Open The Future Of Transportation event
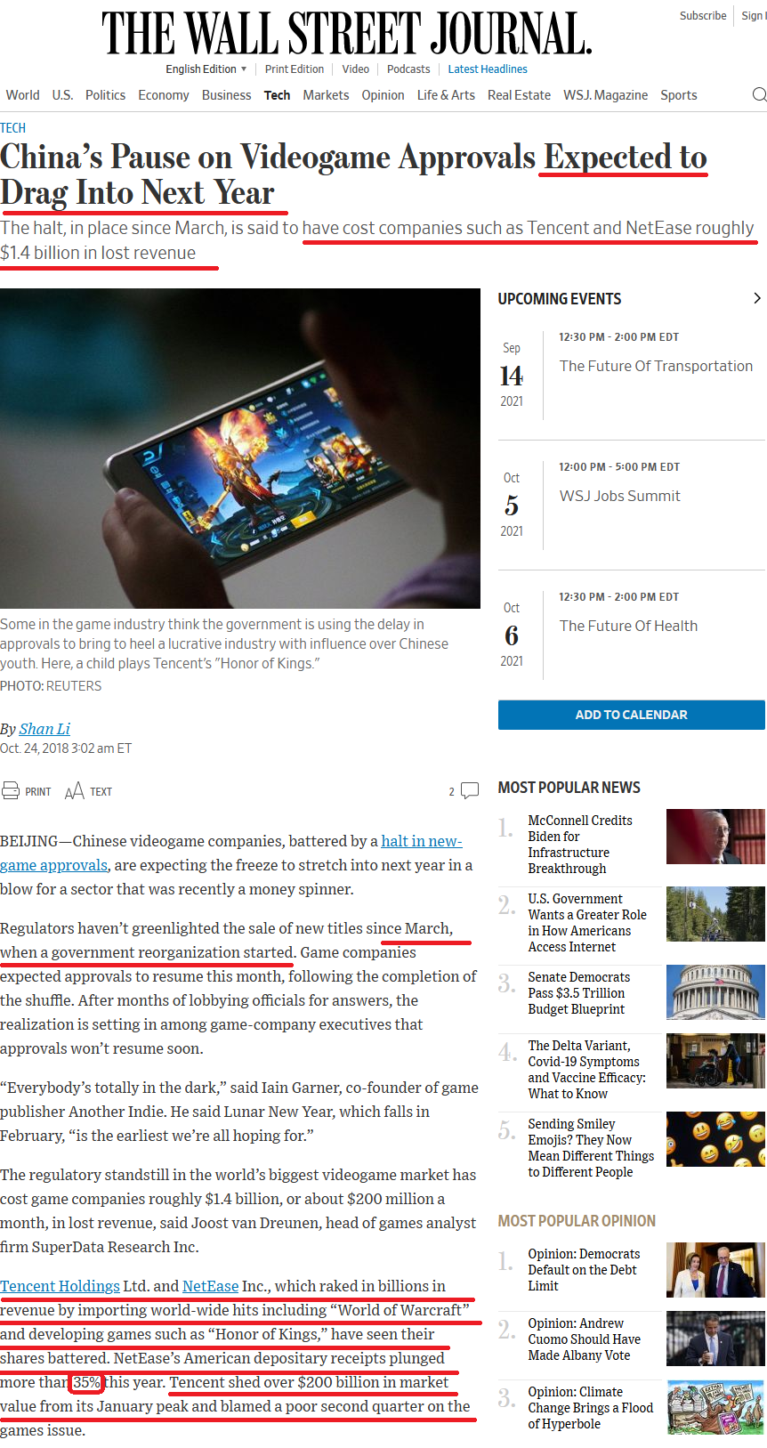 coord(656,366)
